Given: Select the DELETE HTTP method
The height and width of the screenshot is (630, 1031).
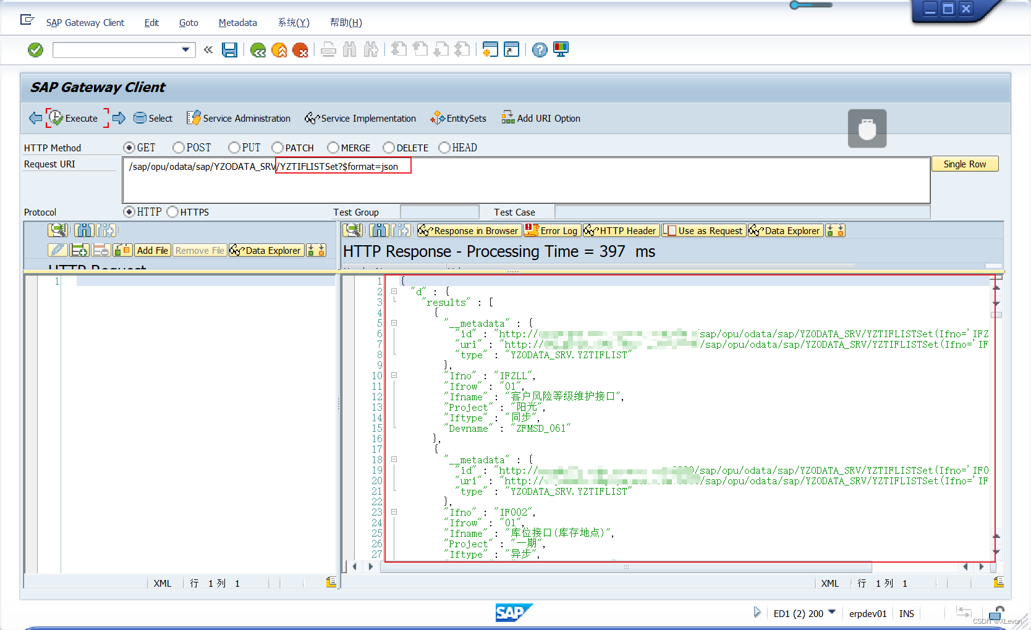Looking at the screenshot, I should pos(389,148).
